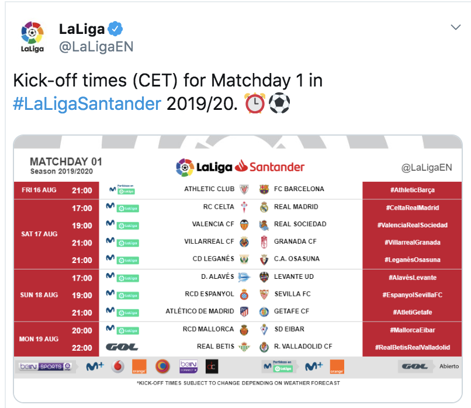This screenshot has height=408, width=471.
Task: Click the Vodafone logo in broadcaster row
Action: [118, 366]
